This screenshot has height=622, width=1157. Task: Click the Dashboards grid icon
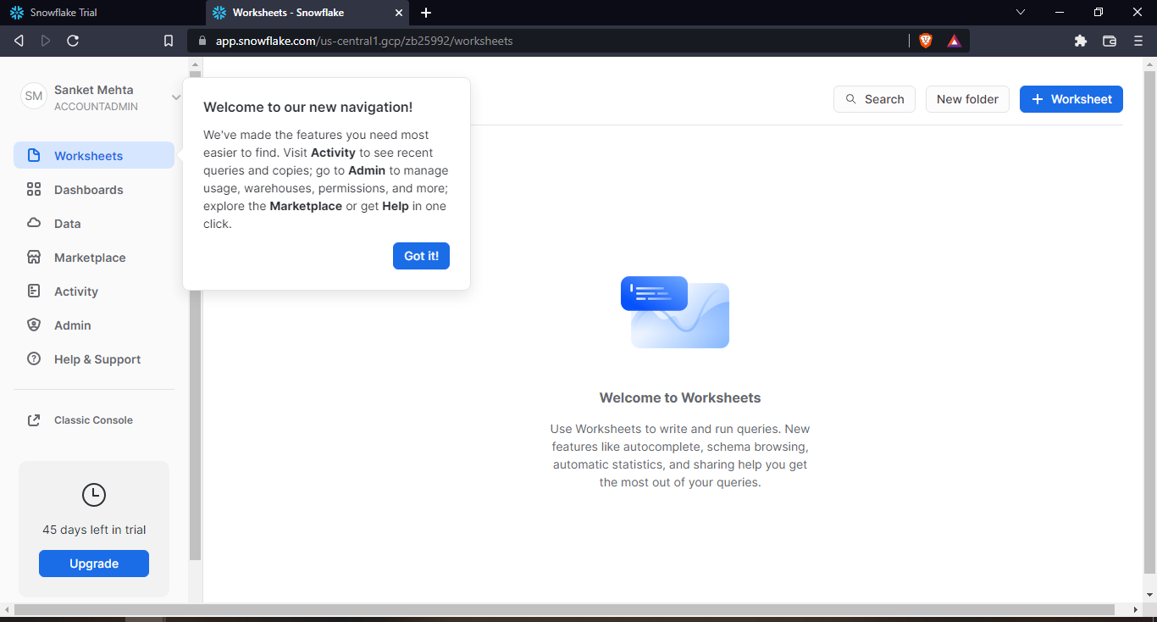click(x=34, y=190)
